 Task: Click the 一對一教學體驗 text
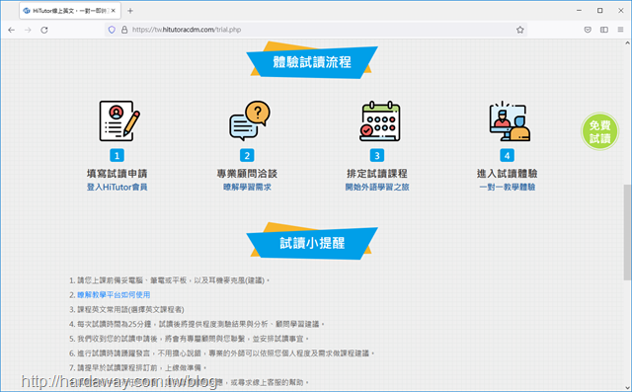507,187
